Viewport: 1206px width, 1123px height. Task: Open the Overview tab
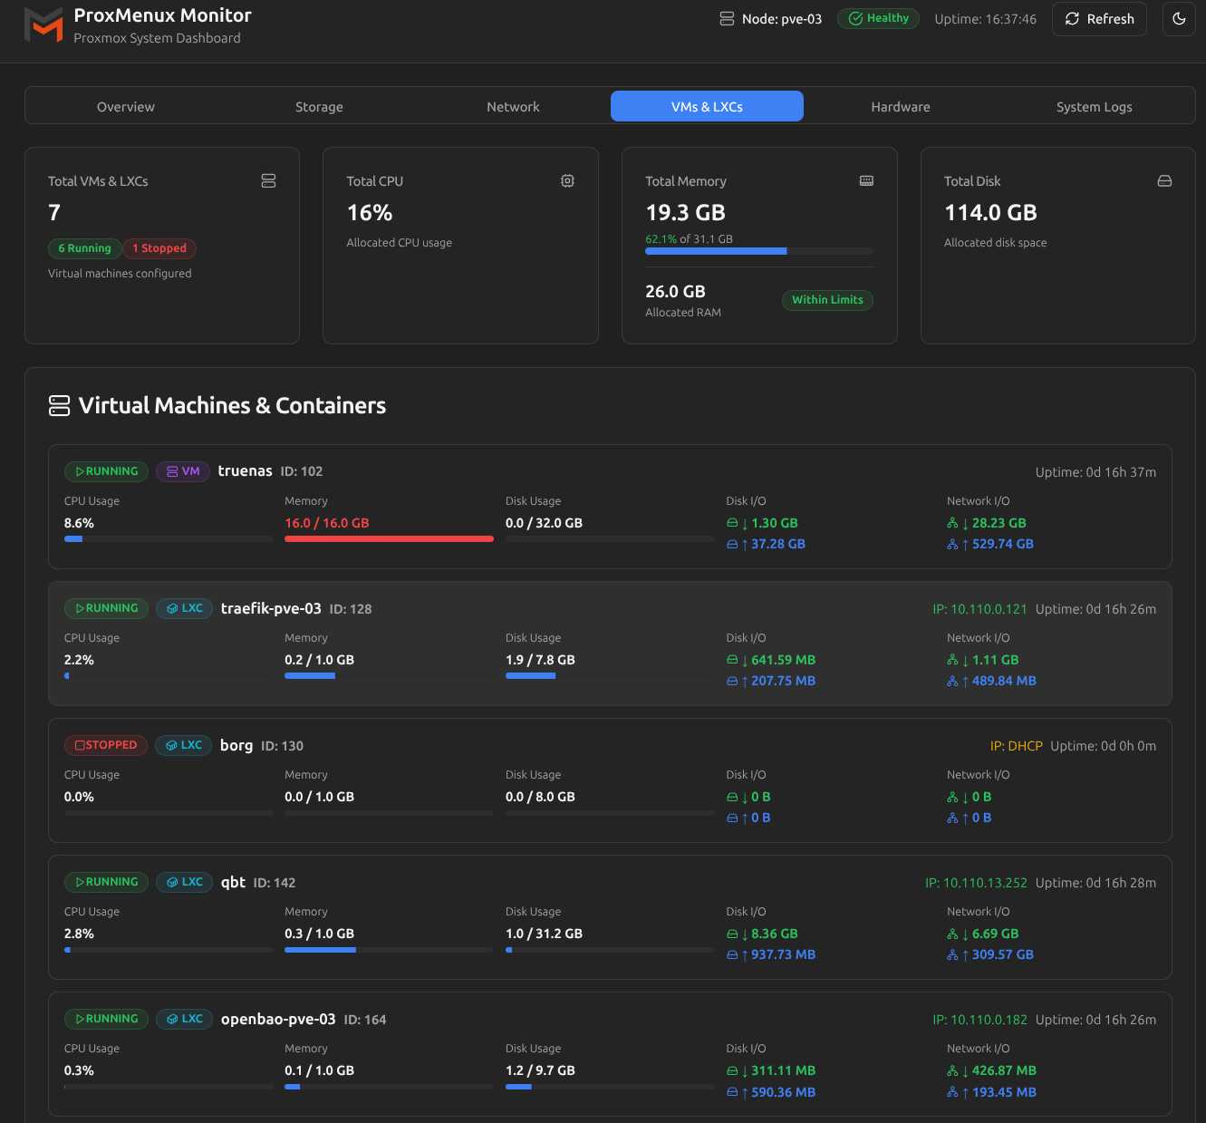click(125, 106)
